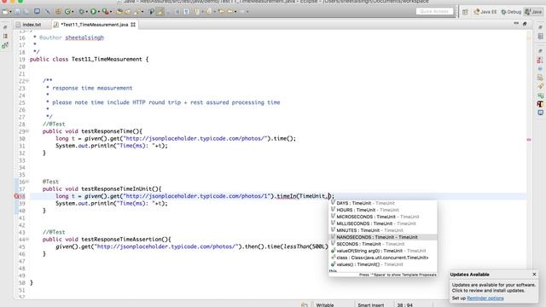This screenshot has height=307, width=546.
Task: Click the error marker on line 38
Action: pyautogui.click(x=16, y=196)
